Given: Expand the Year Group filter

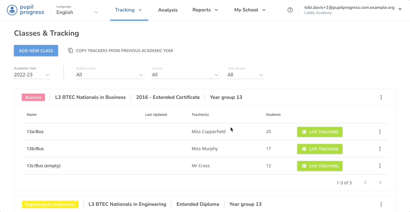Looking at the screenshot, I should click(x=246, y=75).
